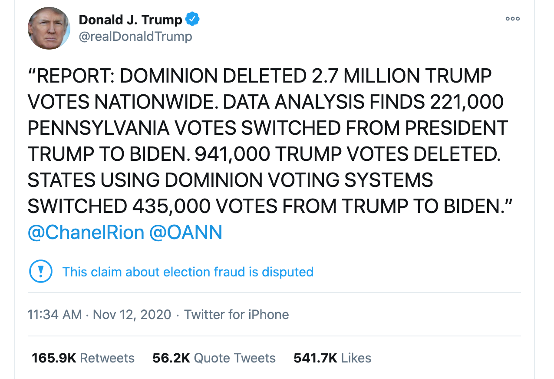This screenshot has height=379, width=554.
Task: Click the blue verified badge icon
Action: pos(192,20)
